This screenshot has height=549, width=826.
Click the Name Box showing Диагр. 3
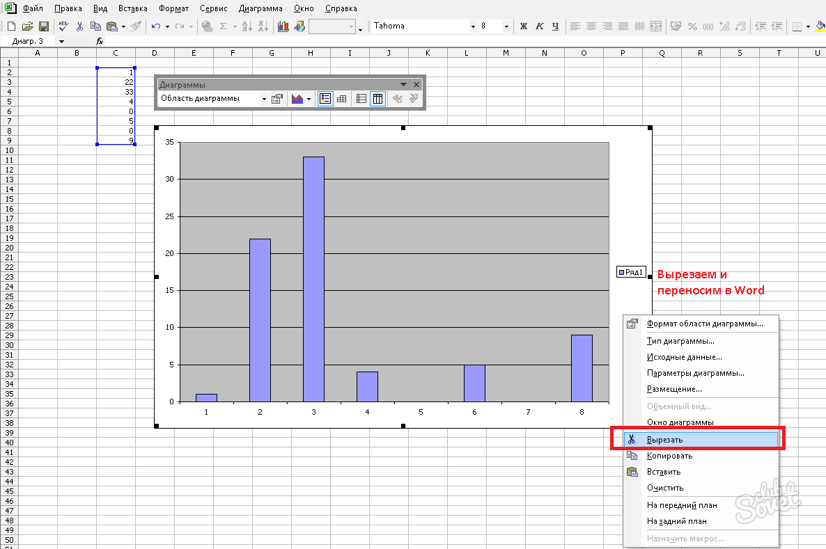pos(33,41)
